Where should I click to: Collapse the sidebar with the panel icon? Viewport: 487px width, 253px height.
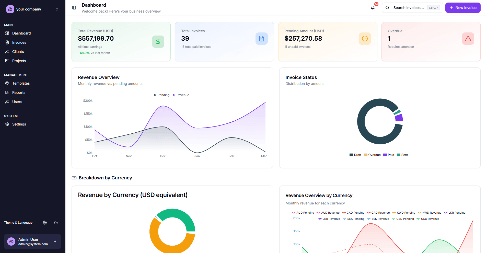pos(74,8)
